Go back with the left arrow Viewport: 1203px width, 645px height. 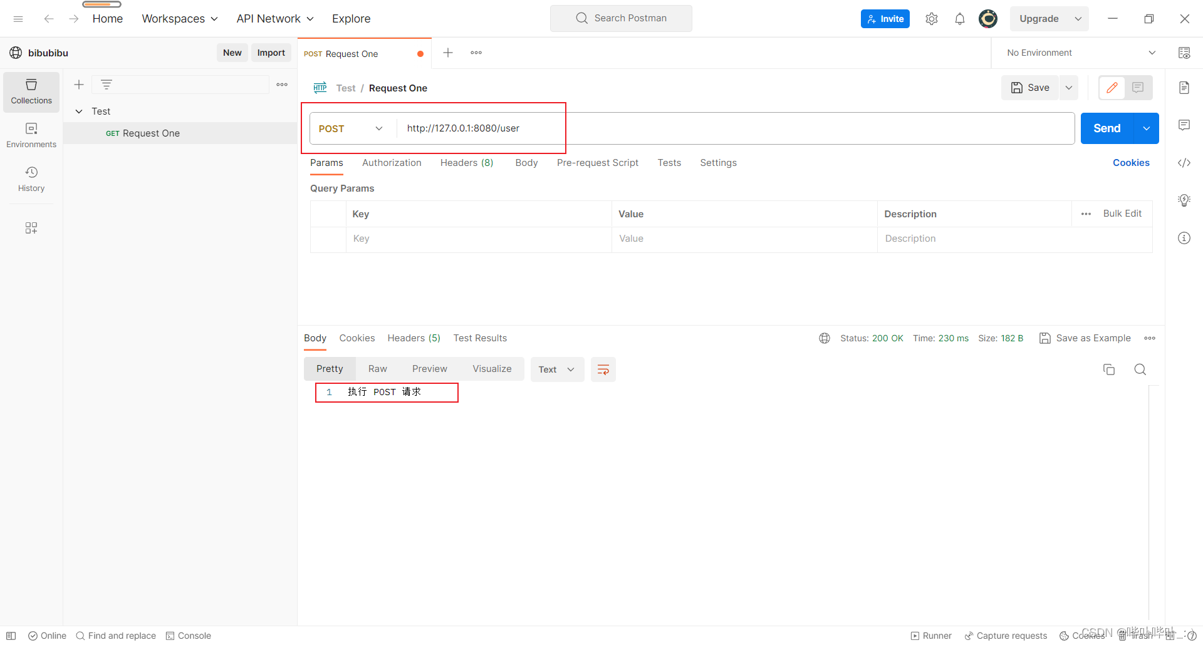[x=49, y=19]
